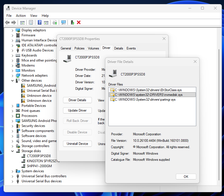Open Properties via the toolbar icon
The height and width of the screenshot is (196, 224).
tap(31, 22)
